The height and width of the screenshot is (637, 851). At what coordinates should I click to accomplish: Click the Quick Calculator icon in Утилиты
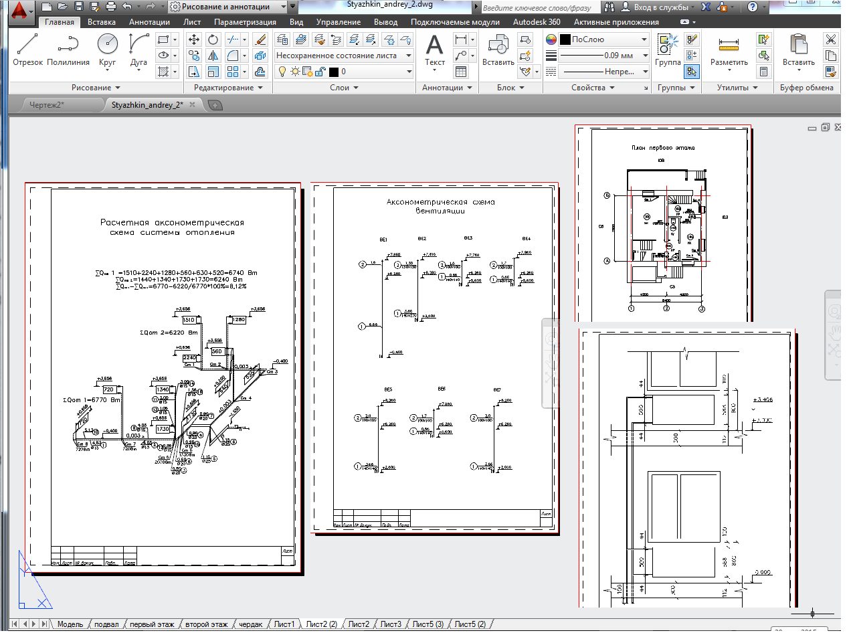(763, 72)
